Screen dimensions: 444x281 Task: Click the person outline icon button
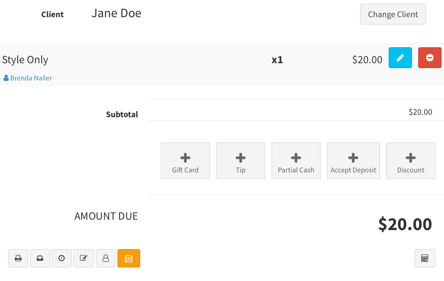pyautogui.click(x=106, y=258)
